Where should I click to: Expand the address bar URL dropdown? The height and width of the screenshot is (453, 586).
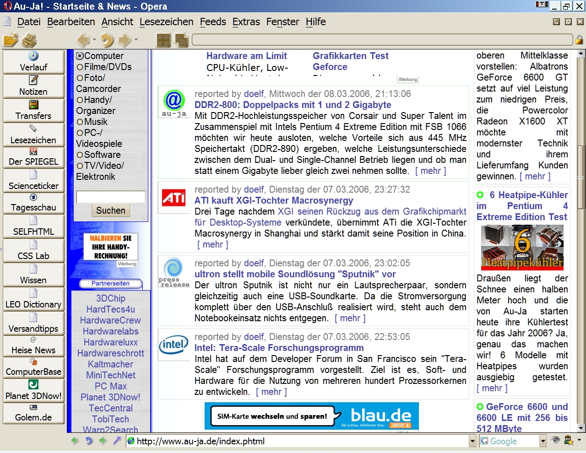pyautogui.click(x=472, y=441)
